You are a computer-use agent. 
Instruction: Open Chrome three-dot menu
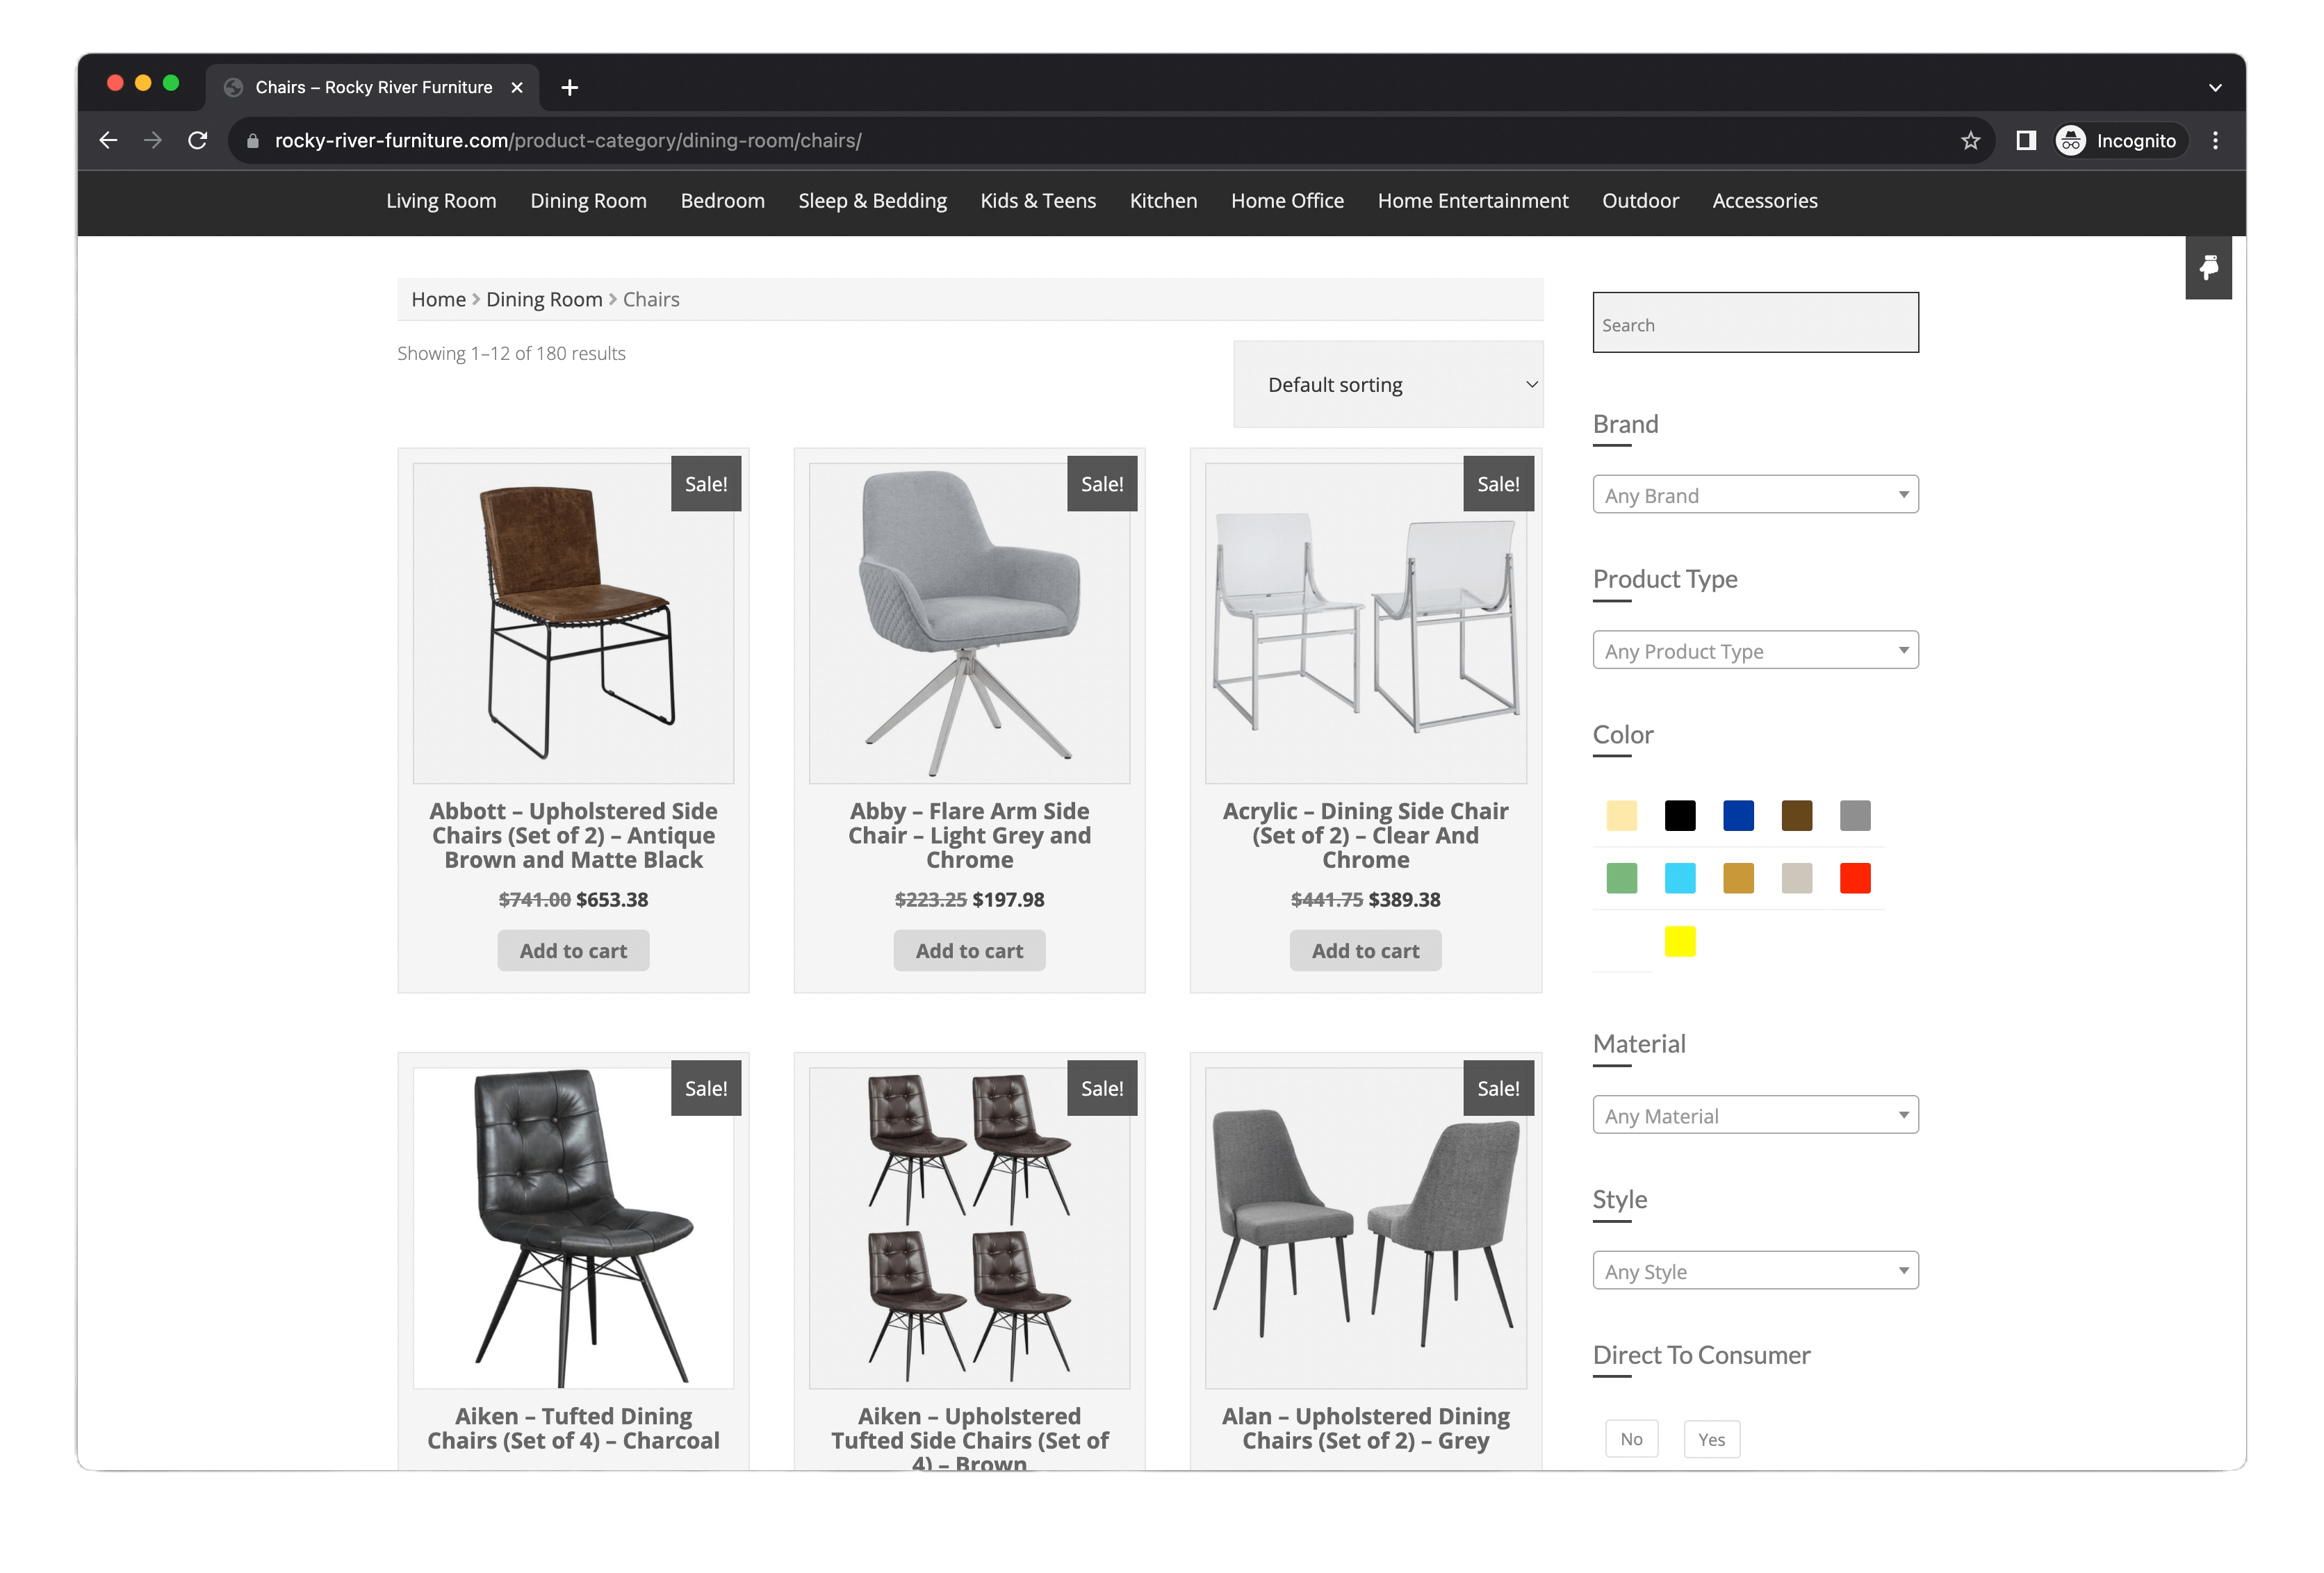pyautogui.click(x=2215, y=141)
